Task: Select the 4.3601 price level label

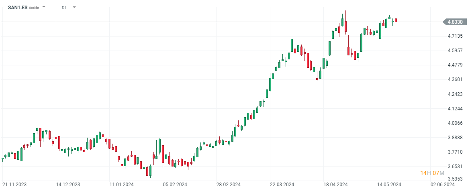Action: coord(454,79)
